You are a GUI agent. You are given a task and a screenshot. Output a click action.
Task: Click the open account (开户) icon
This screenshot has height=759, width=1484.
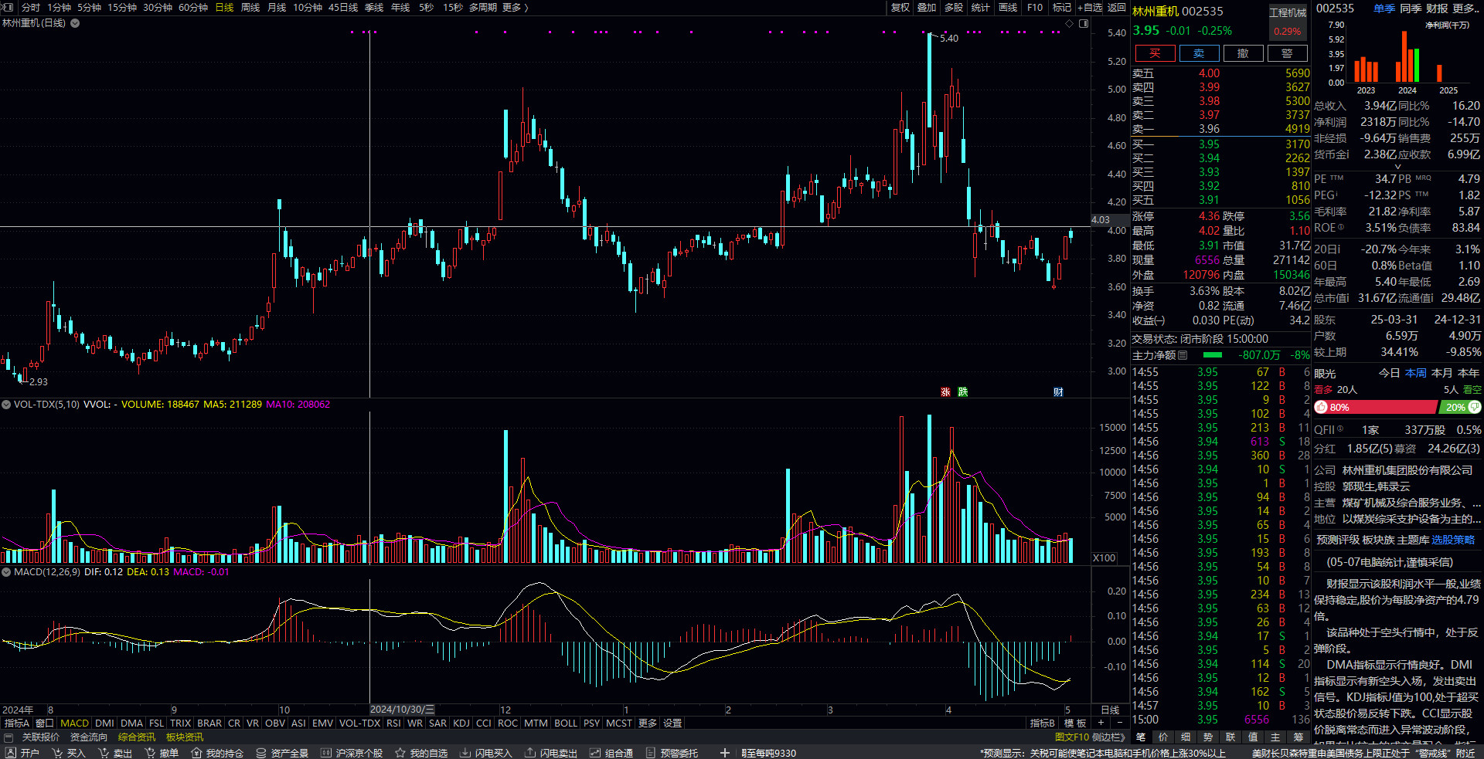(x=11, y=753)
